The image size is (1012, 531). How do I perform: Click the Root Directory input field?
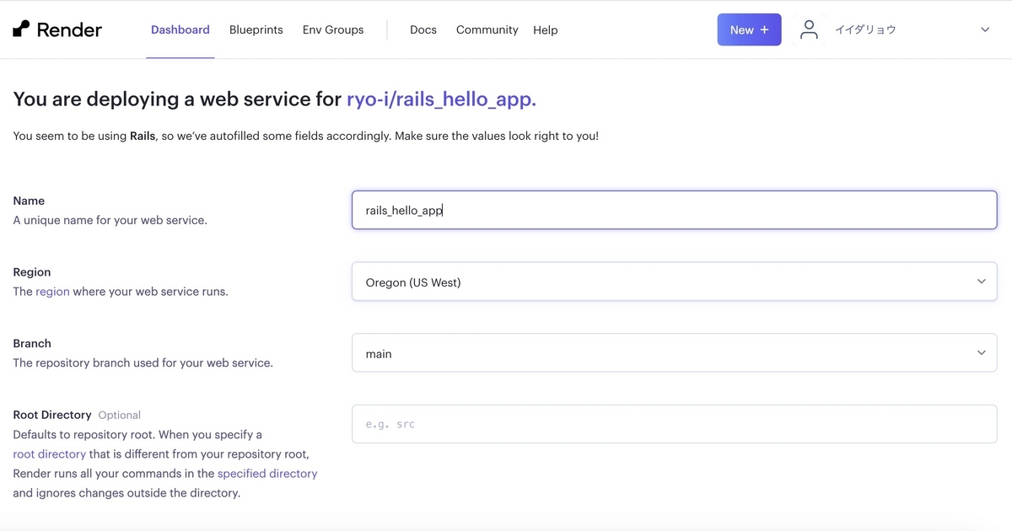click(x=675, y=424)
